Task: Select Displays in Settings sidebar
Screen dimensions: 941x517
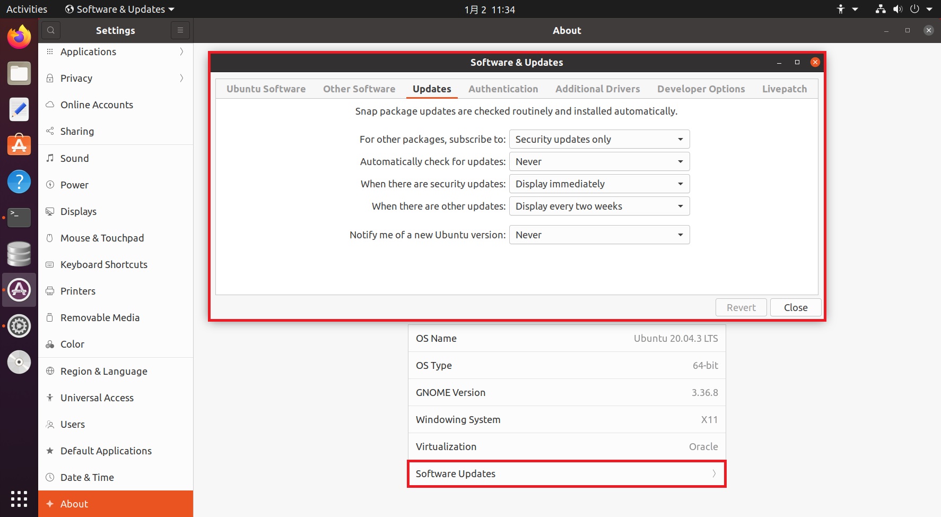Action: pos(116,211)
